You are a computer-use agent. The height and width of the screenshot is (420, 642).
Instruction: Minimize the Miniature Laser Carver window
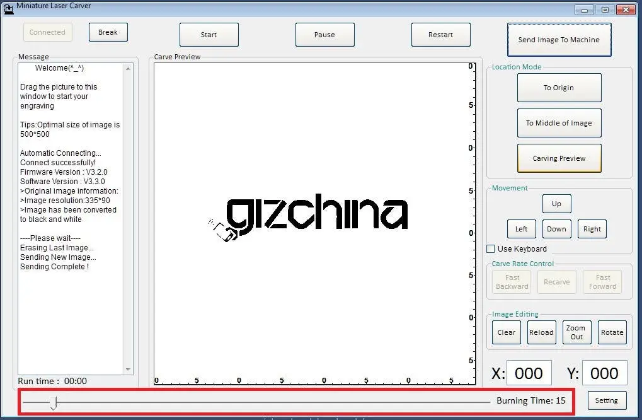(584, 10)
